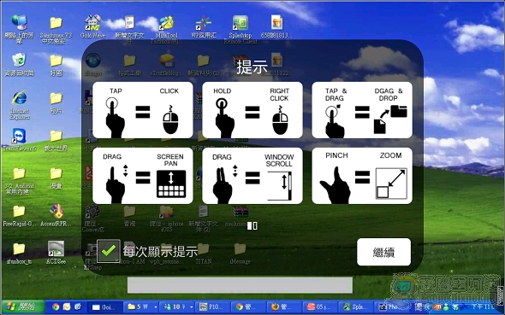The width and height of the screenshot is (505, 315).
Task: Launch Chrome from the quick launch bar
Action: tap(56, 307)
